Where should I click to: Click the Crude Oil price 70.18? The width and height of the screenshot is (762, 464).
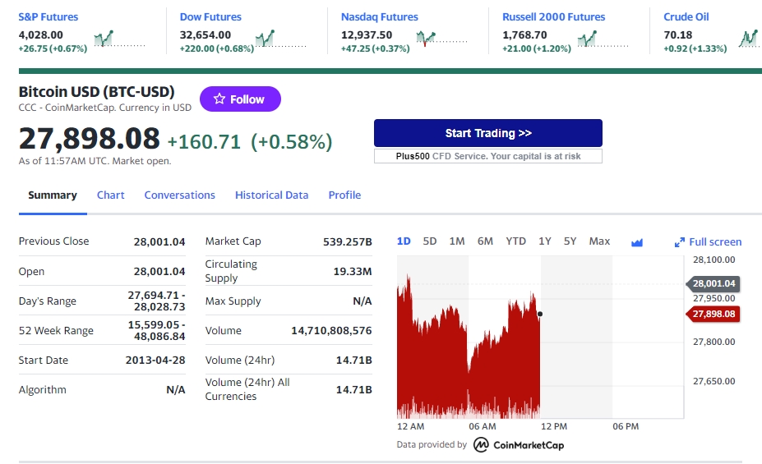[x=678, y=35]
